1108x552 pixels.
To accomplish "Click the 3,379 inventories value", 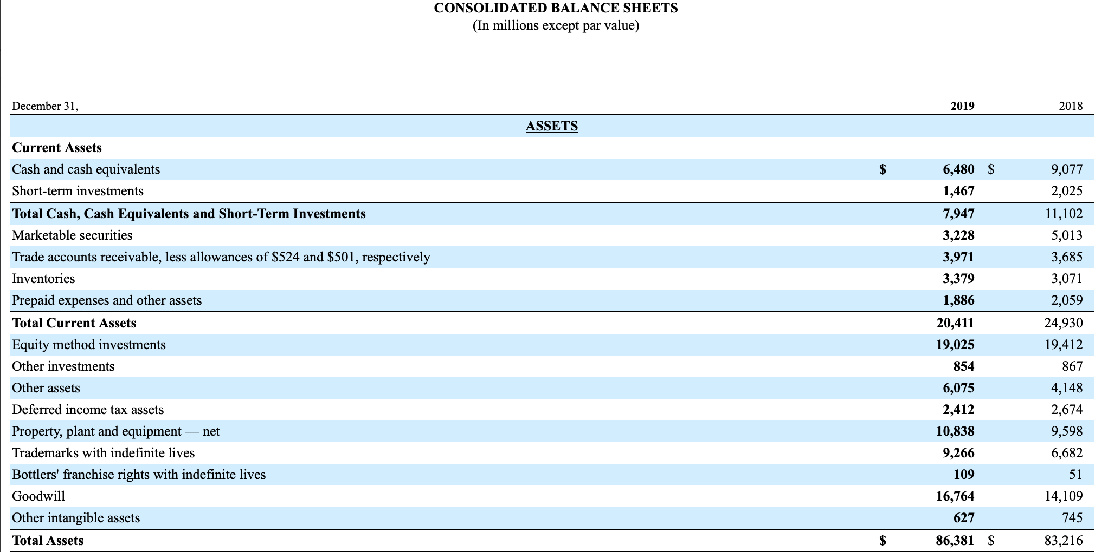I will (958, 279).
